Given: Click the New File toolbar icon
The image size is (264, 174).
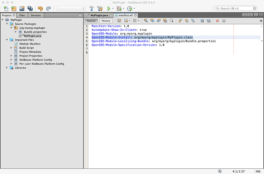Looking at the screenshot, I should 6,9.
